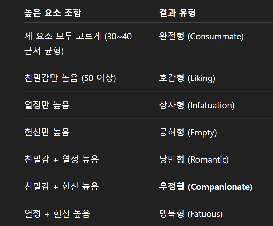Click the bold Korean word 우정형
273x226 pixels.
(171, 187)
